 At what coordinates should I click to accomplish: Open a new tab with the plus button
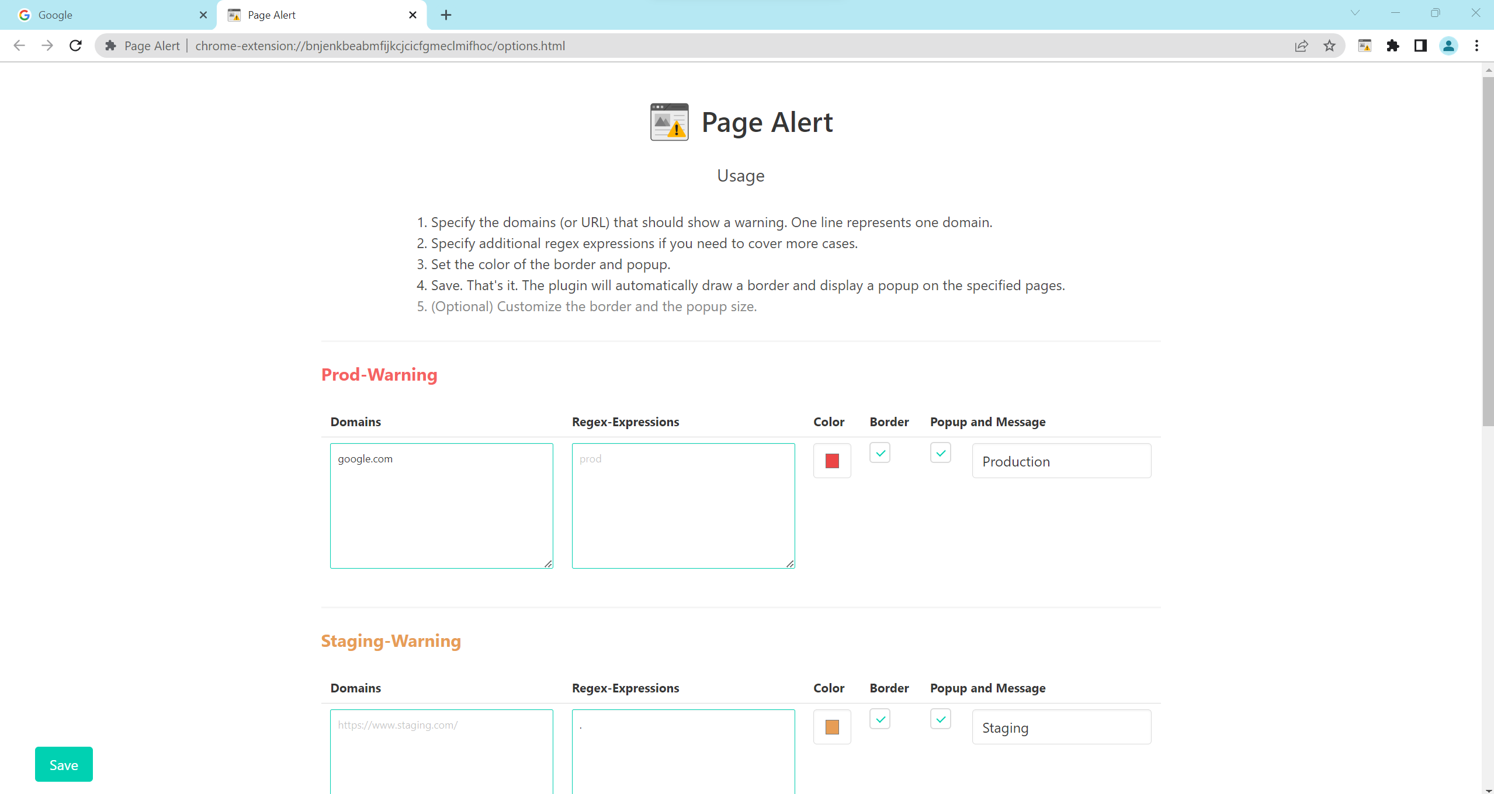pos(446,15)
